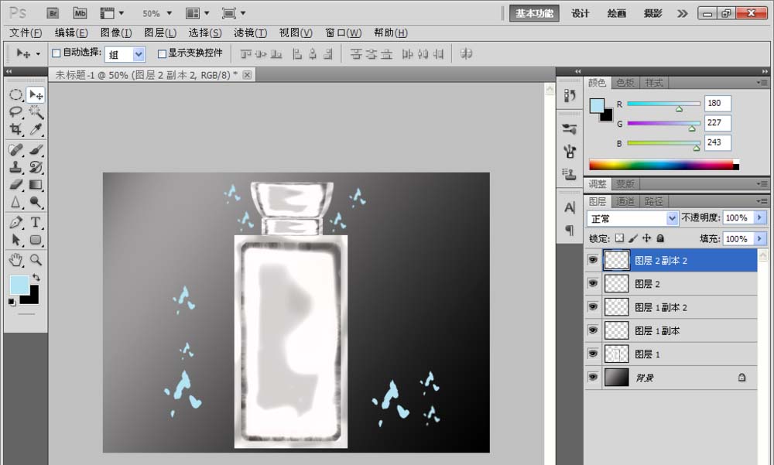Screen dimensions: 774x465
Task: Show more workspaces with double chevron
Action: click(x=682, y=13)
